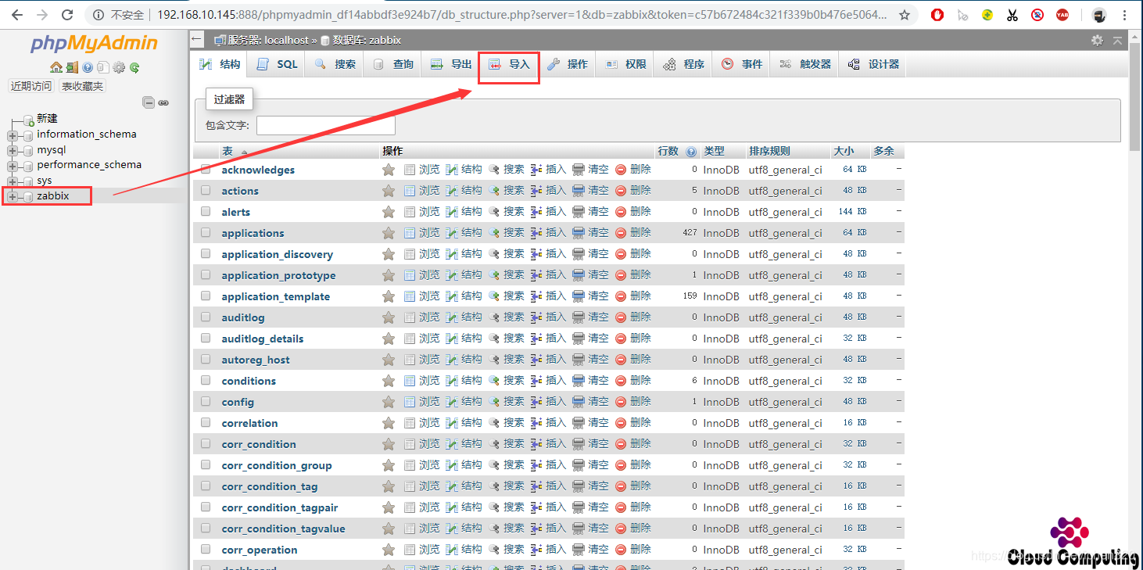Image resolution: width=1143 pixels, height=570 pixels.
Task: Click browse icon for actions table
Action: coord(410,191)
